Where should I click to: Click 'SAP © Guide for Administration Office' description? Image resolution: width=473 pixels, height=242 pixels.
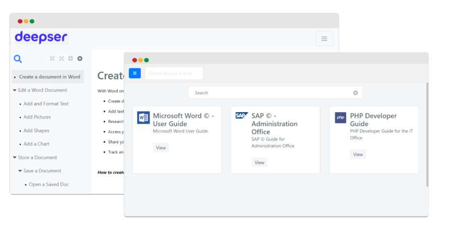click(x=273, y=142)
